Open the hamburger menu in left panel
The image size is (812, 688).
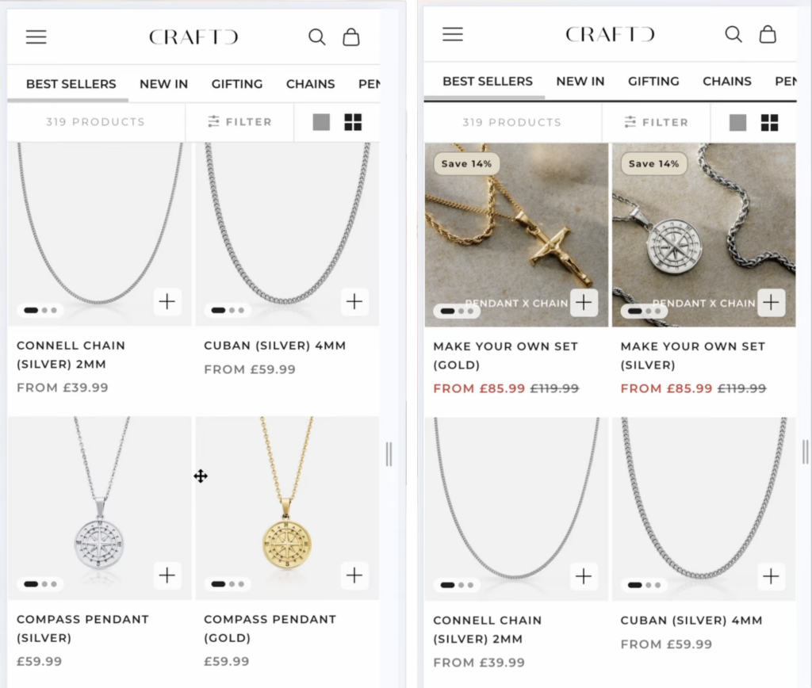click(x=36, y=36)
